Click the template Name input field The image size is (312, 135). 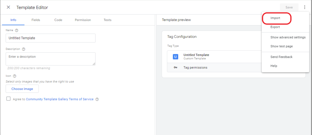(51, 38)
